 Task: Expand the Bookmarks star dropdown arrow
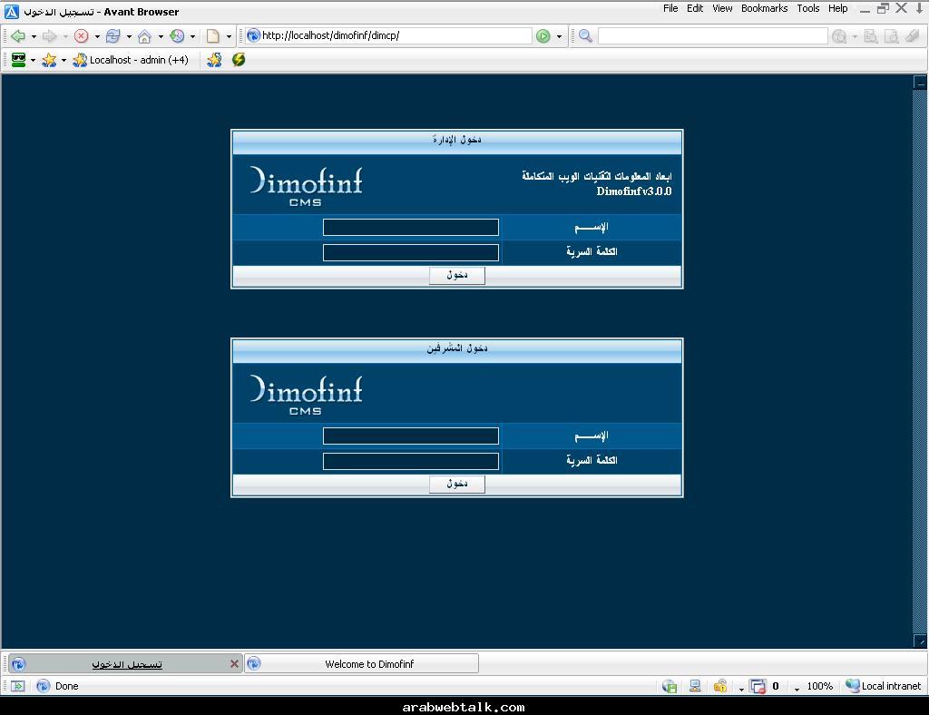click(x=64, y=61)
